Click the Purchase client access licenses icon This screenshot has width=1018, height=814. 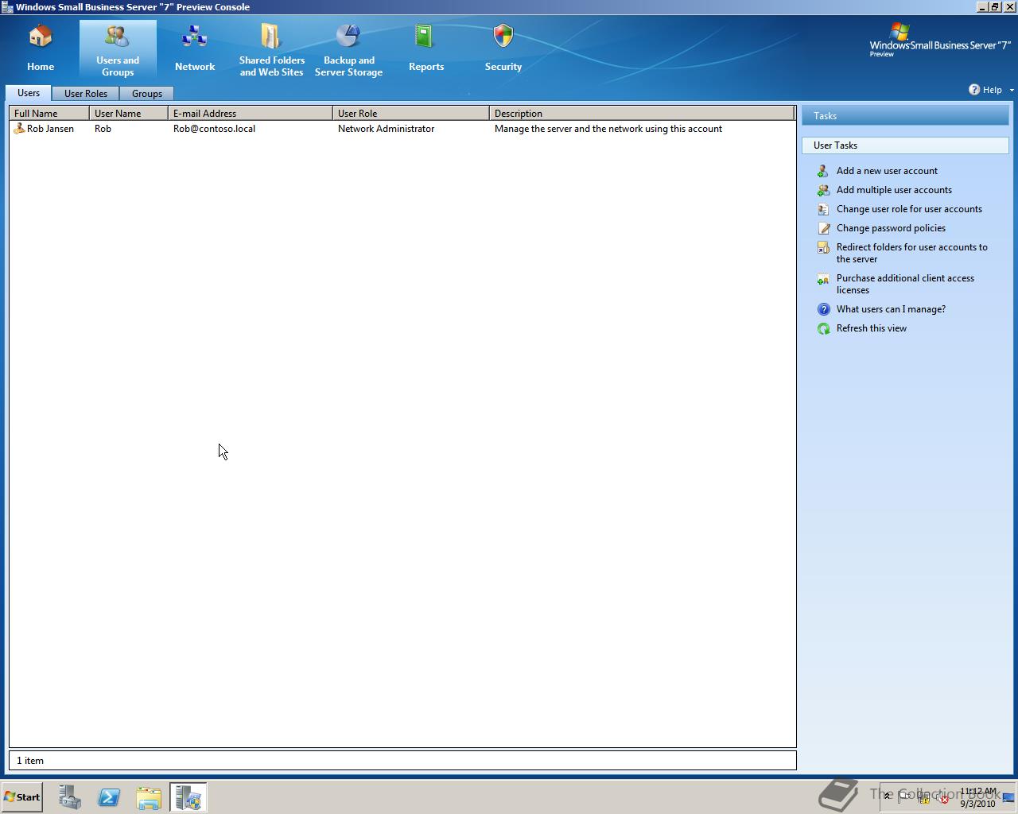pos(824,279)
